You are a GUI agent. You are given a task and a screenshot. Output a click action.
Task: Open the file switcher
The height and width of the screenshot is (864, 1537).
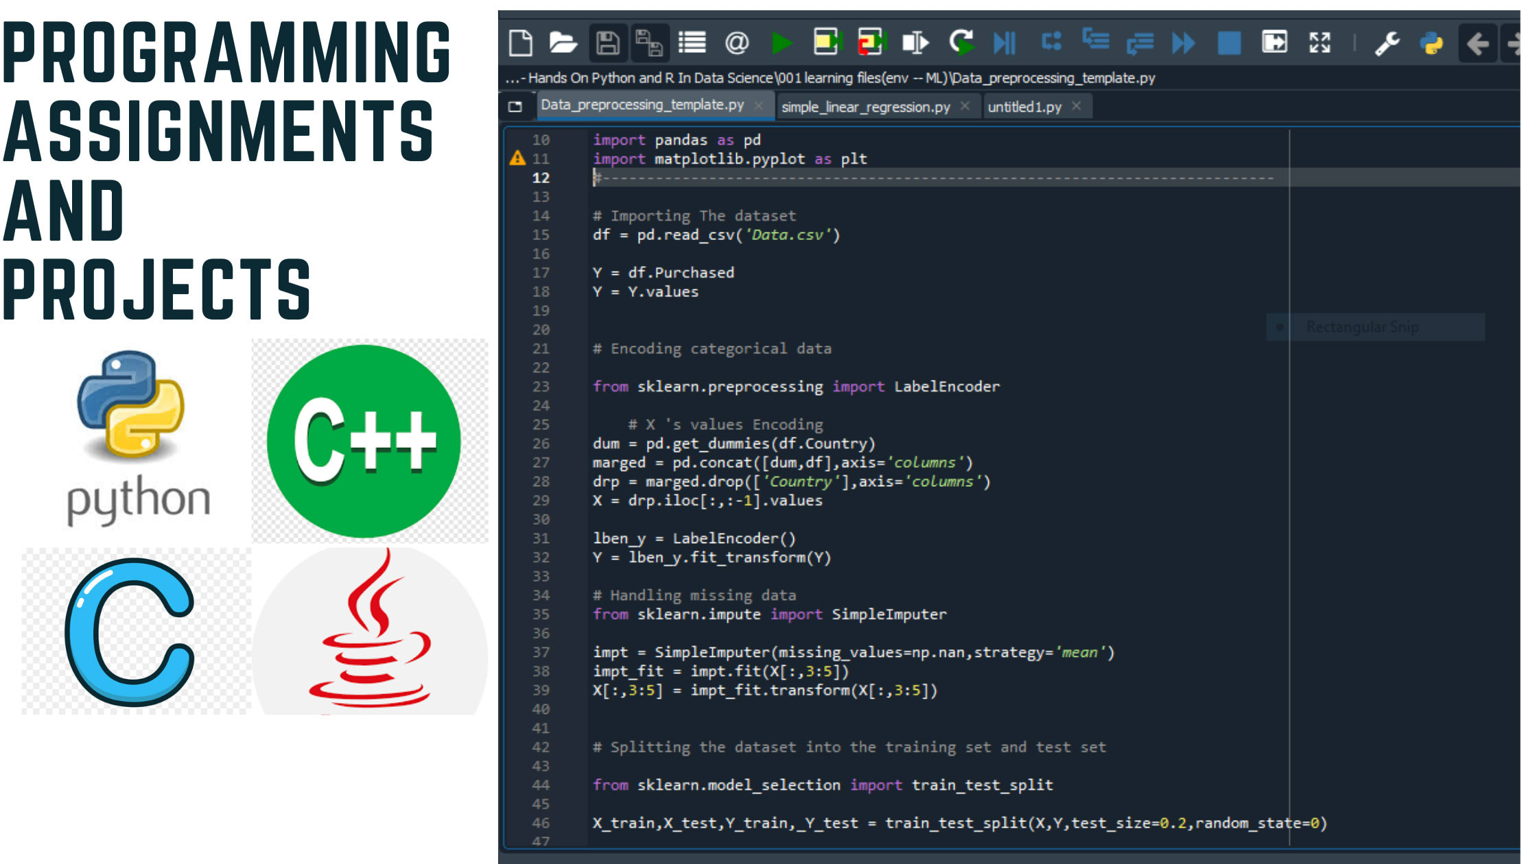692,43
